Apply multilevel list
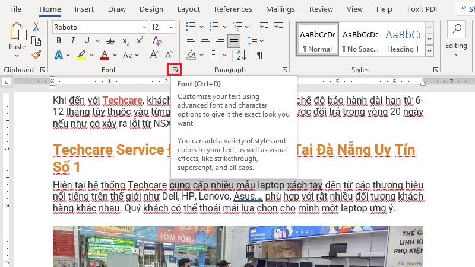 237,27
